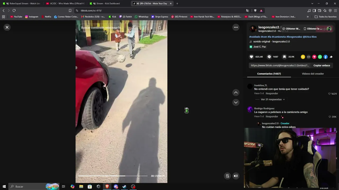Go back to previous page
The width and height of the screenshot is (339, 190).
pyautogui.click(x=3, y=11)
